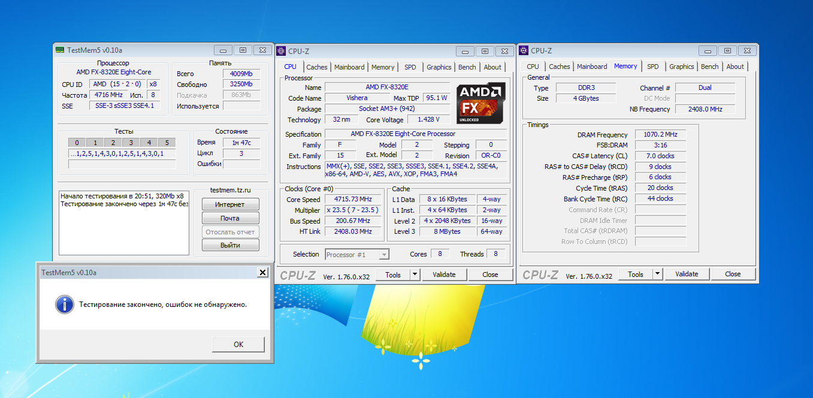Close the TestMem5 message dialog with X
The image size is (813, 398).
pyautogui.click(x=262, y=273)
